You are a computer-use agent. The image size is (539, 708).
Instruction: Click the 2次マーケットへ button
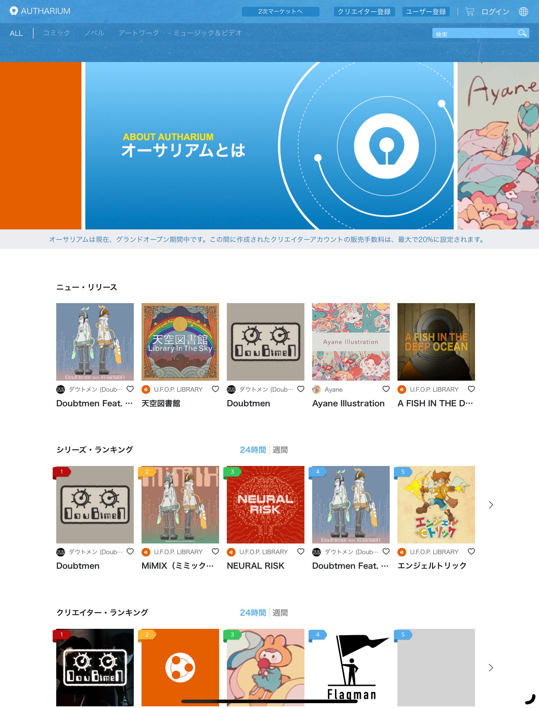(x=280, y=12)
